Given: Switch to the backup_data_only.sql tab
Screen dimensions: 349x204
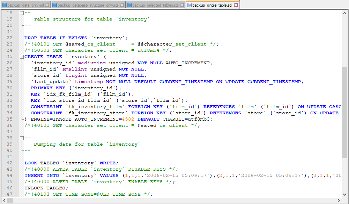Looking at the screenshot, I should pos(25,5).
